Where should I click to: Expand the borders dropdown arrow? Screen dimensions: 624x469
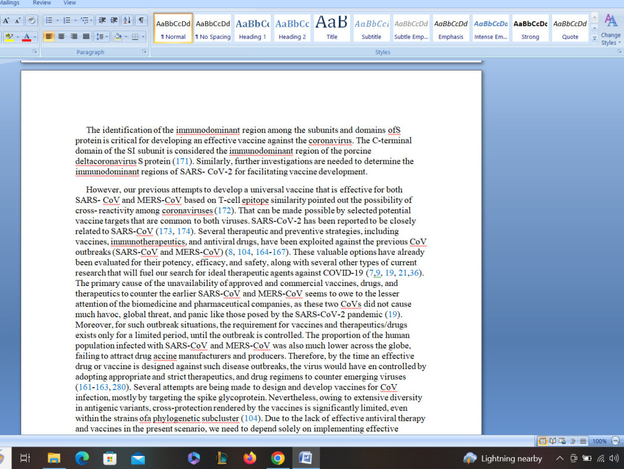pos(143,37)
